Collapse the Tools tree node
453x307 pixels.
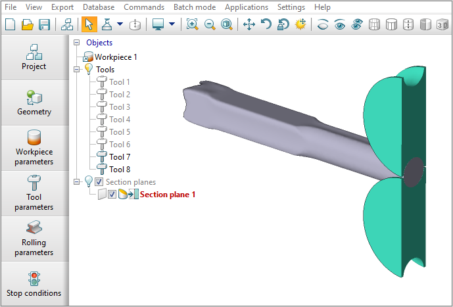(x=78, y=69)
